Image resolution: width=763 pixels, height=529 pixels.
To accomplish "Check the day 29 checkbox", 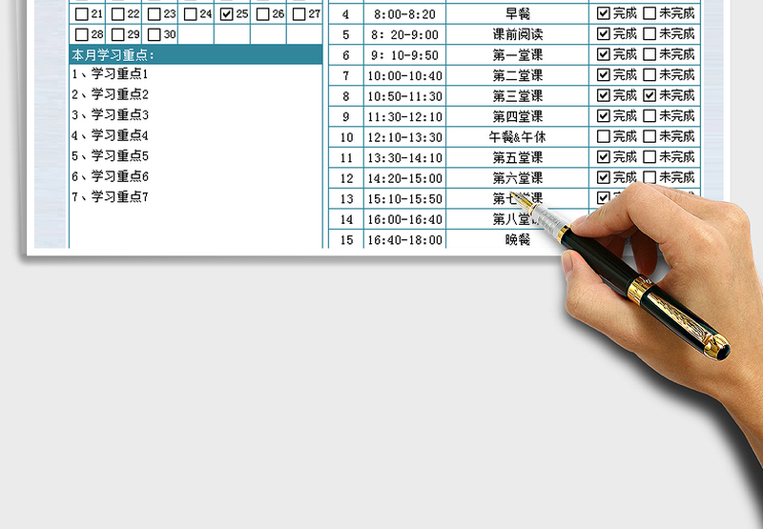I will coord(117,34).
